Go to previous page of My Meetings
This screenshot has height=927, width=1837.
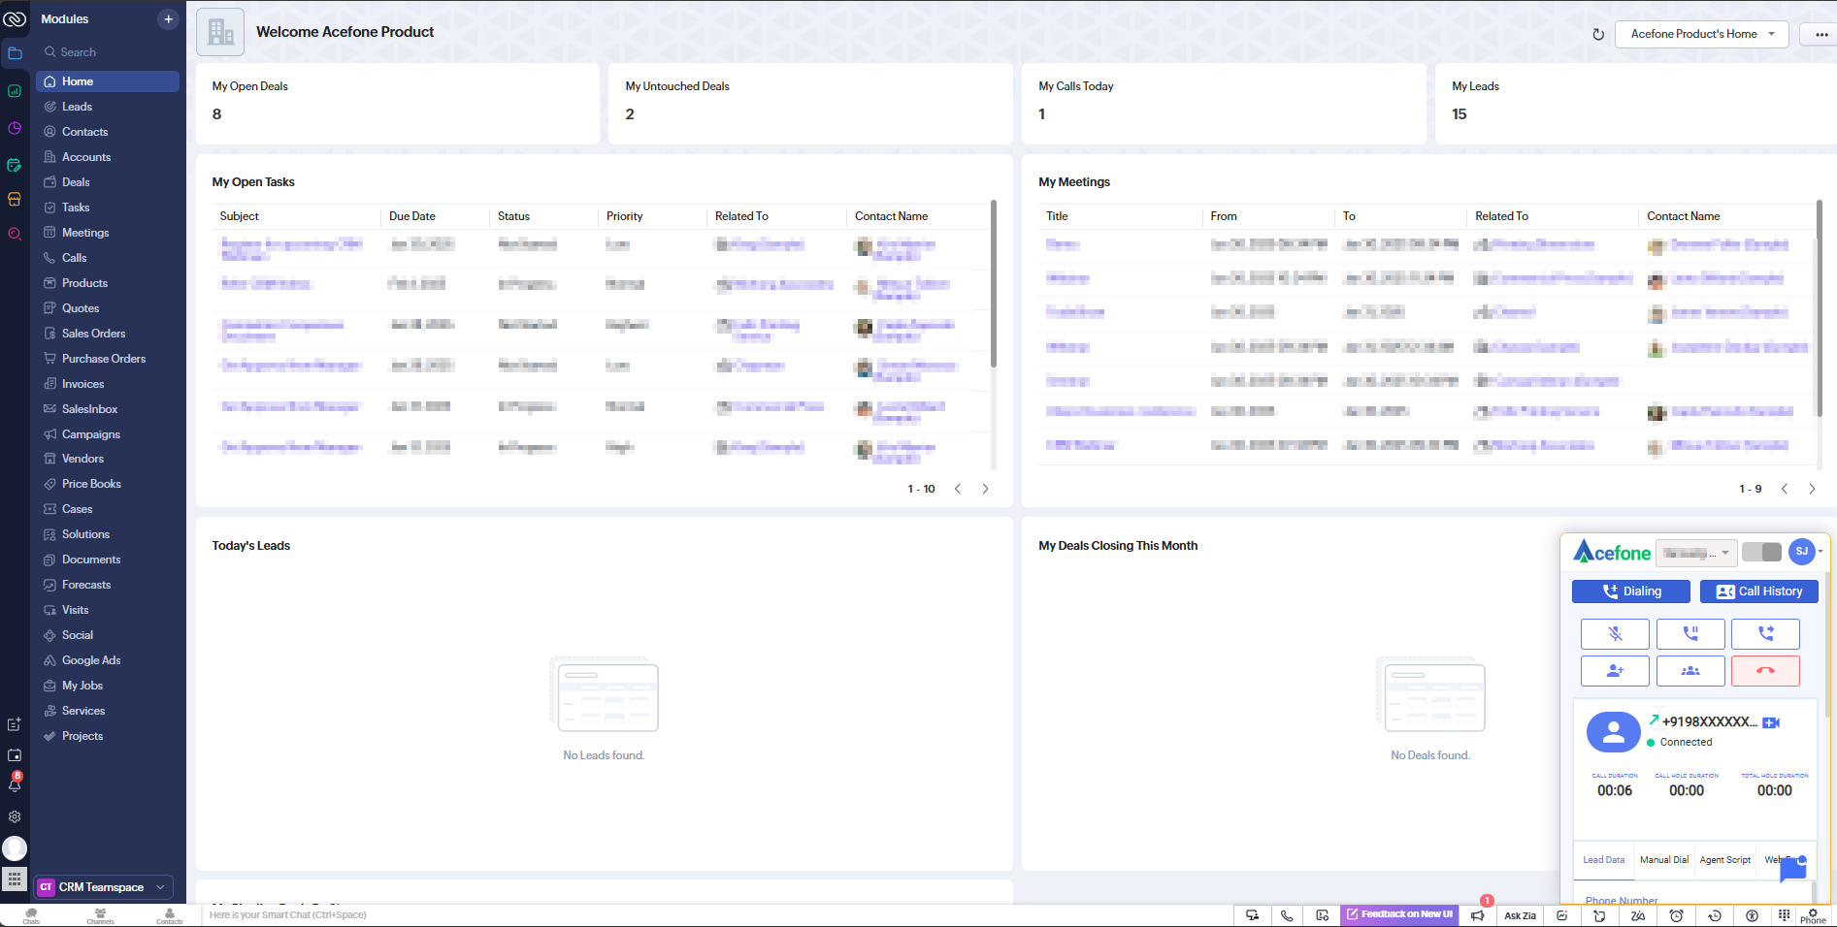pyautogui.click(x=1785, y=489)
